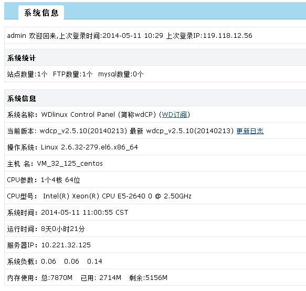
Task: Click the 操作系统 Linux kernel version row
Action: 155,147
